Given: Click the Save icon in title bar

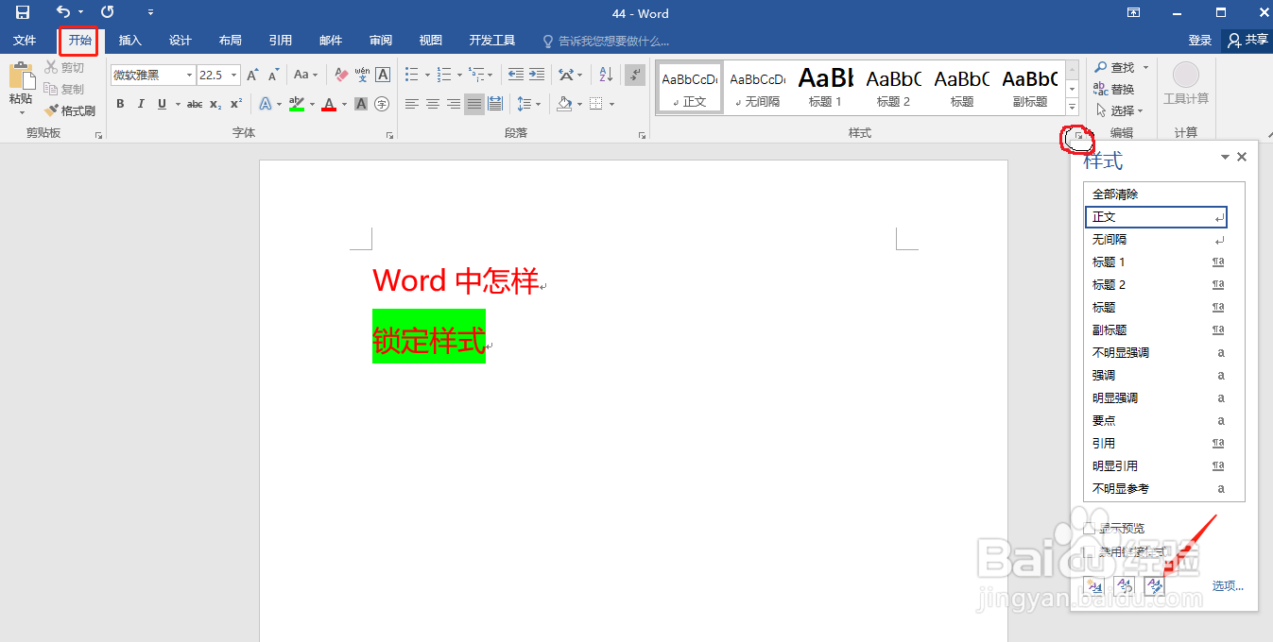Looking at the screenshot, I should tap(23, 13).
